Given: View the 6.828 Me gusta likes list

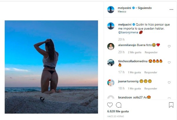Looking at the screenshot, I should 118,111.
